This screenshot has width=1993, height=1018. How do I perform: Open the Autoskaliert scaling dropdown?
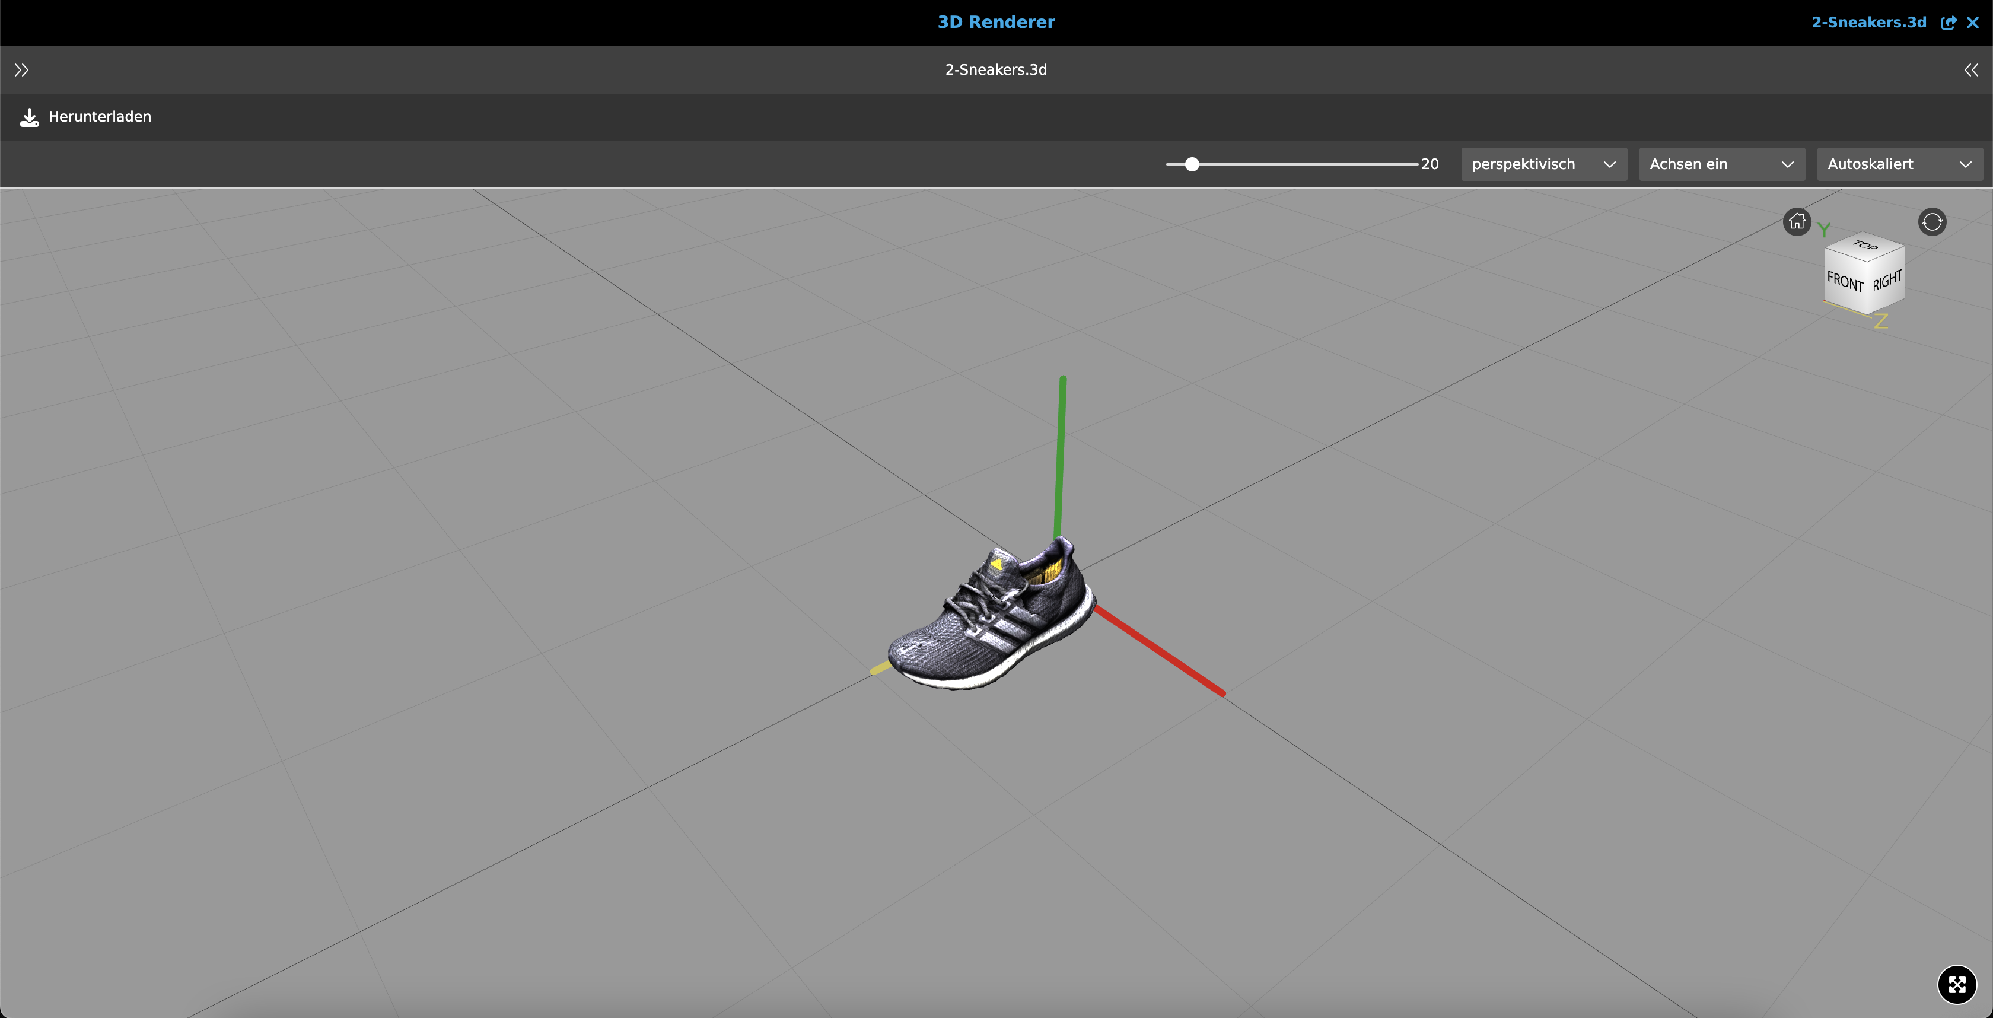pyautogui.click(x=1899, y=164)
